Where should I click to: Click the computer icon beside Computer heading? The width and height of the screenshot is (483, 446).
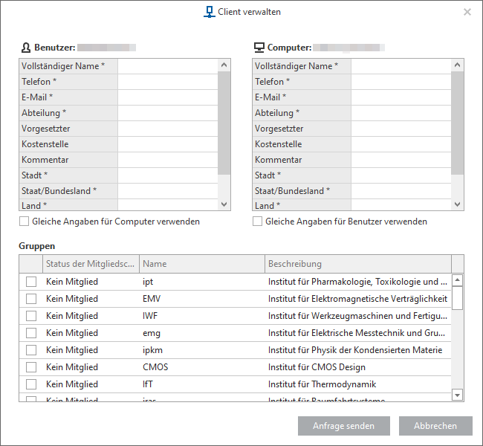[x=259, y=48]
